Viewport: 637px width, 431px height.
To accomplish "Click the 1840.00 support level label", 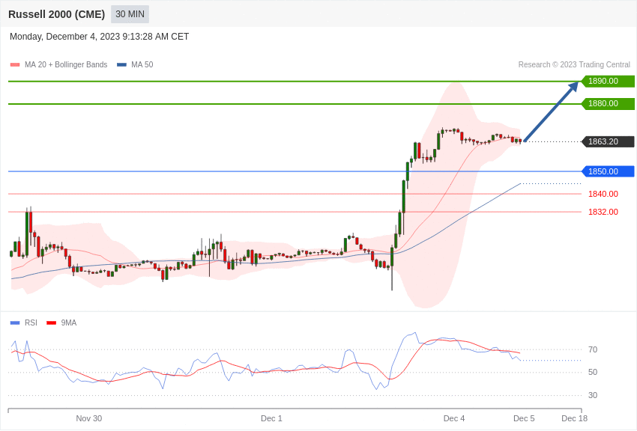I will pyautogui.click(x=603, y=194).
